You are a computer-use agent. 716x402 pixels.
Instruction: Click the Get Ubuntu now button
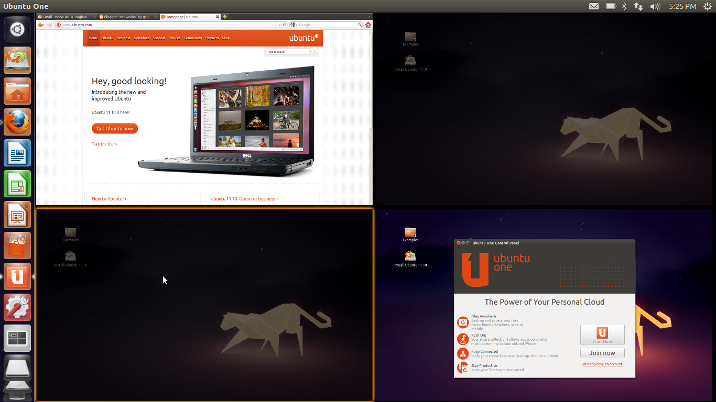tap(114, 128)
